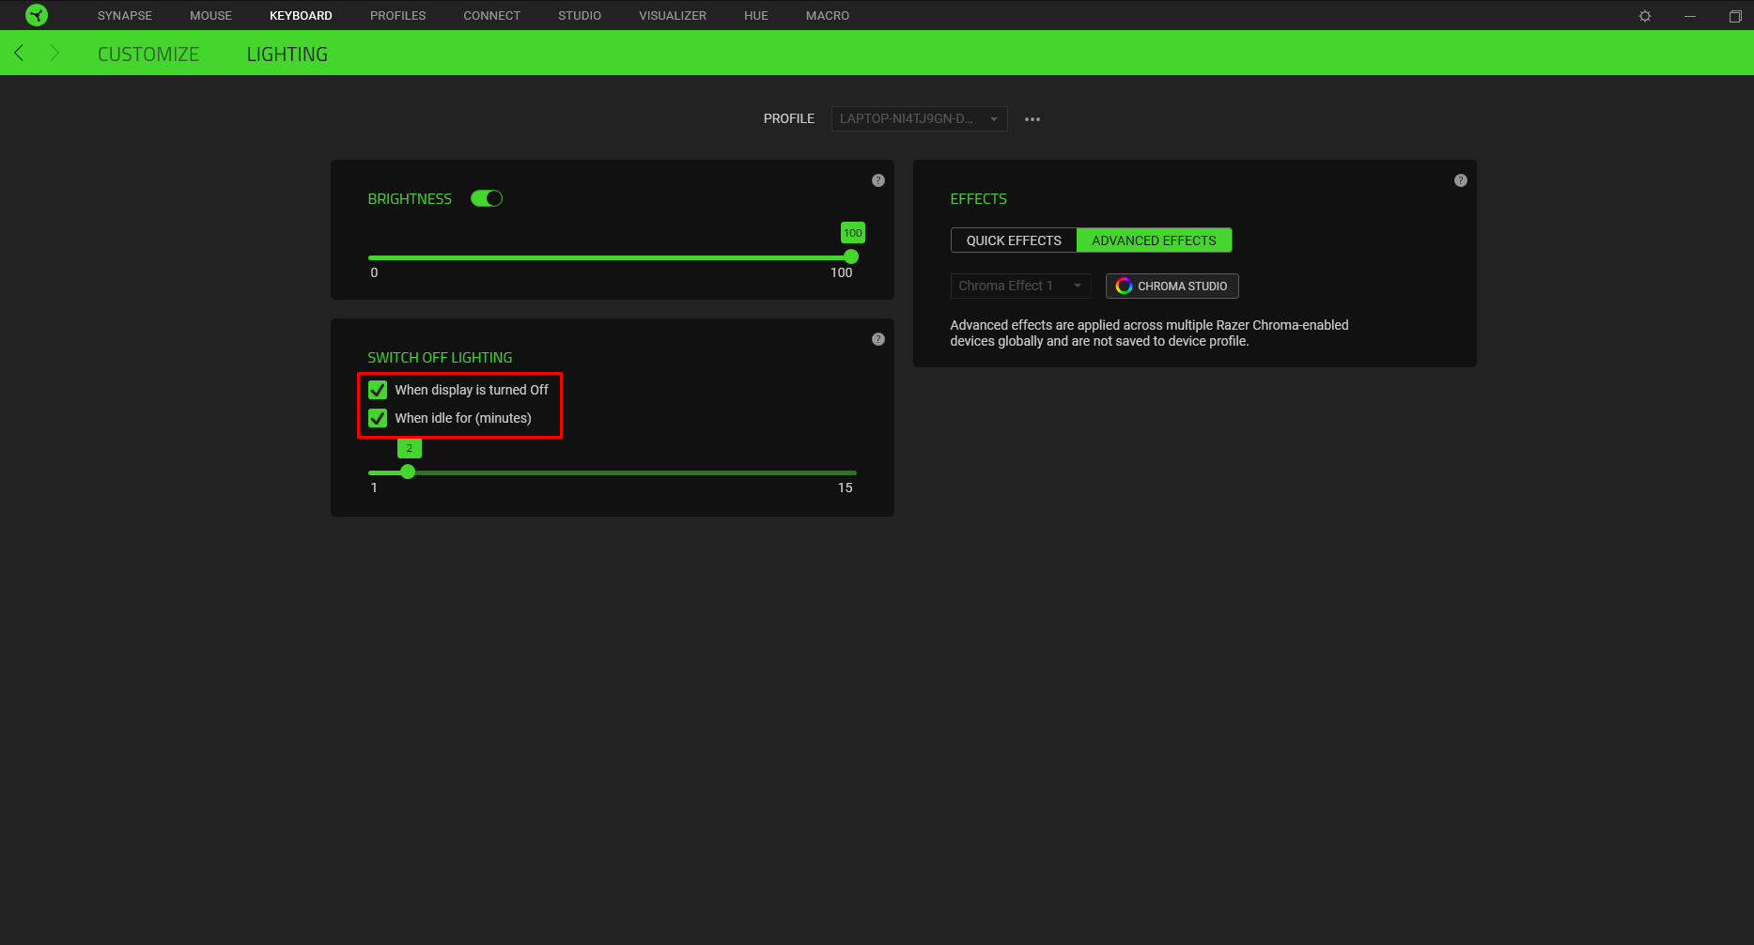Expand the Profile dropdown
Screen dimensions: 1754x945
point(919,118)
